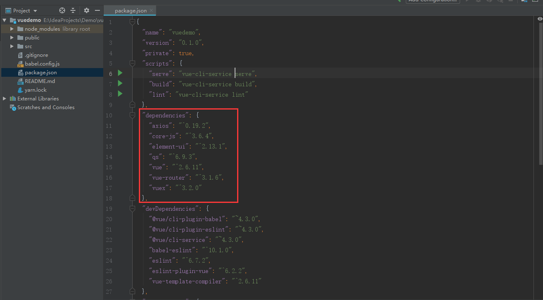The image size is (543, 300).
Task: Fold the scripts block on line 5
Action: click(133, 63)
